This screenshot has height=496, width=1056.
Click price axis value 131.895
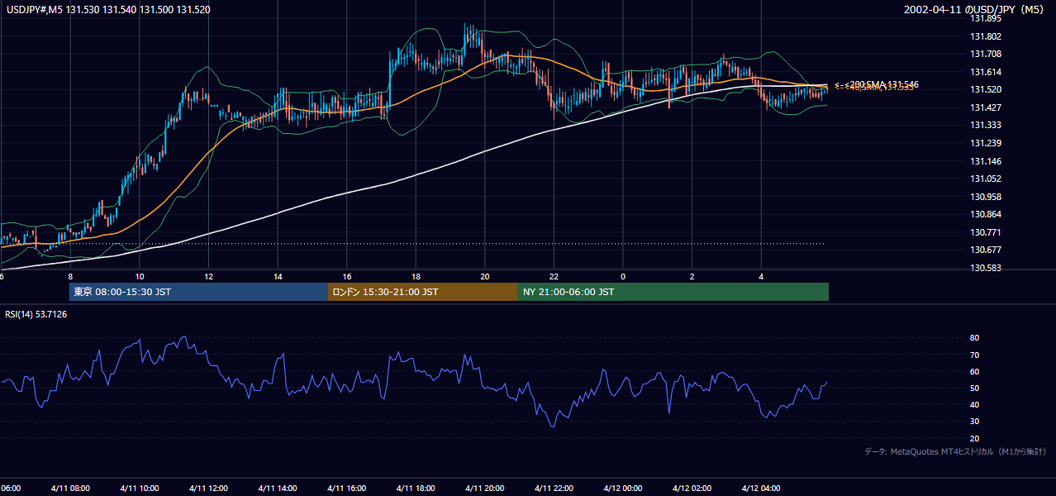coord(985,18)
